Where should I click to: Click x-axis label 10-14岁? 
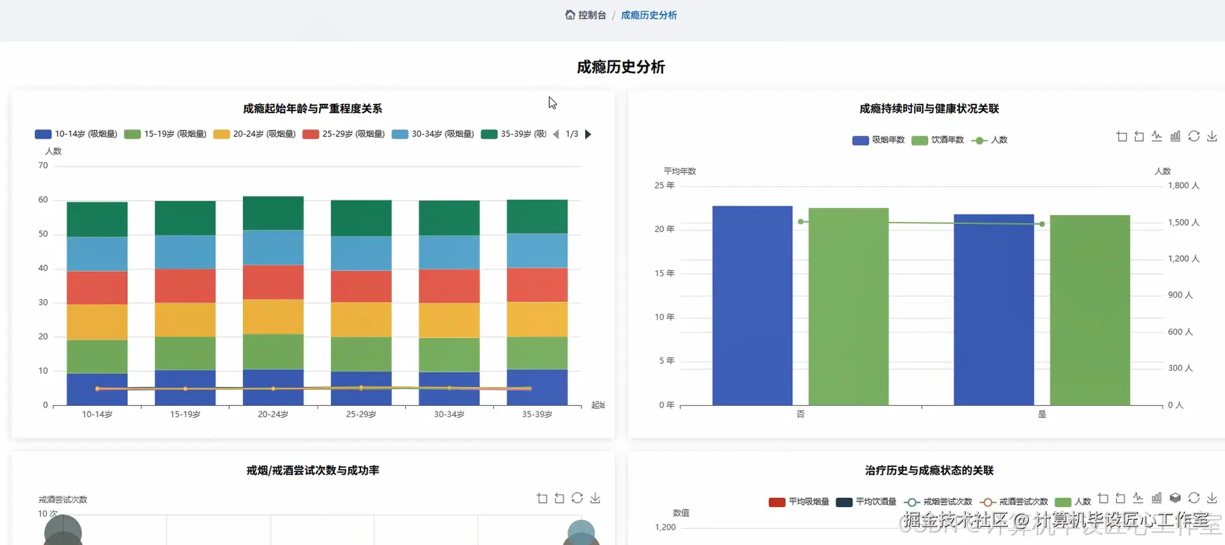tap(97, 414)
